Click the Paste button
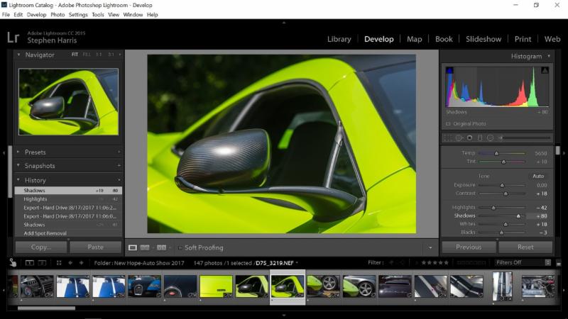Image resolution: width=568 pixels, height=319 pixels. point(96,247)
